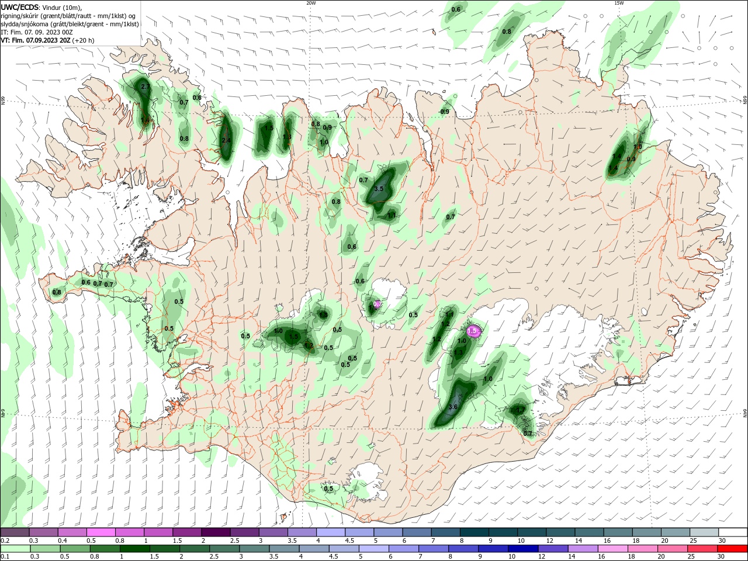Click the palest green first swatch of the rain legend

pyautogui.click(x=15, y=549)
